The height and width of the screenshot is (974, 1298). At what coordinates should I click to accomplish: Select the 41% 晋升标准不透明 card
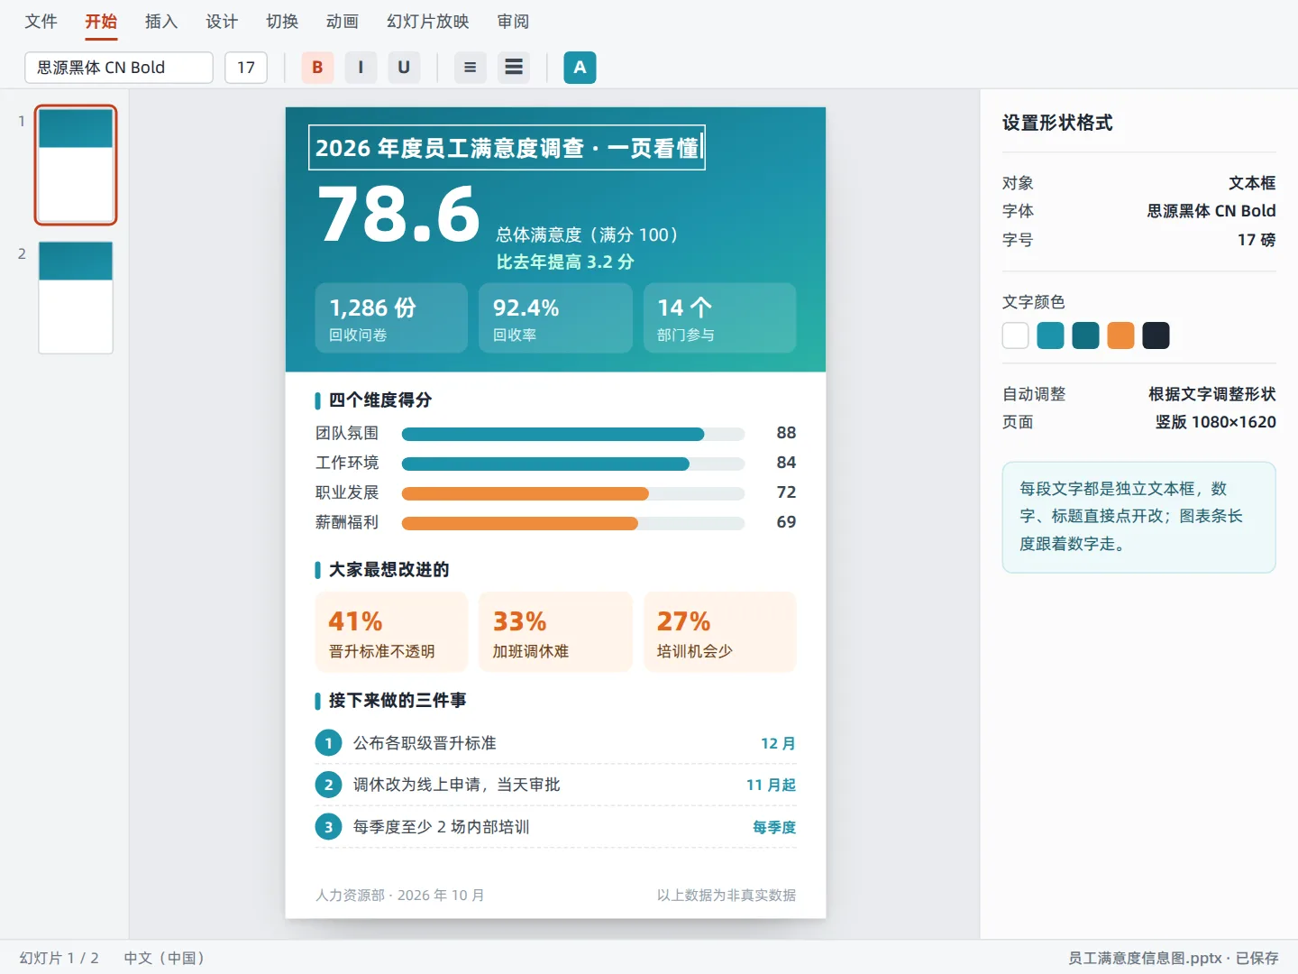[391, 632]
